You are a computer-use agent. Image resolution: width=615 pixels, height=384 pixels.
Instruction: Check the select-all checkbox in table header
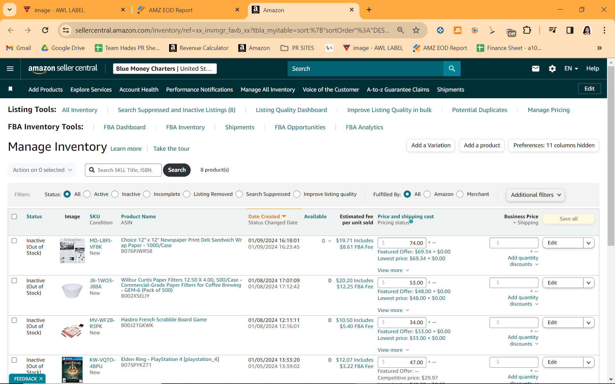coord(14,217)
